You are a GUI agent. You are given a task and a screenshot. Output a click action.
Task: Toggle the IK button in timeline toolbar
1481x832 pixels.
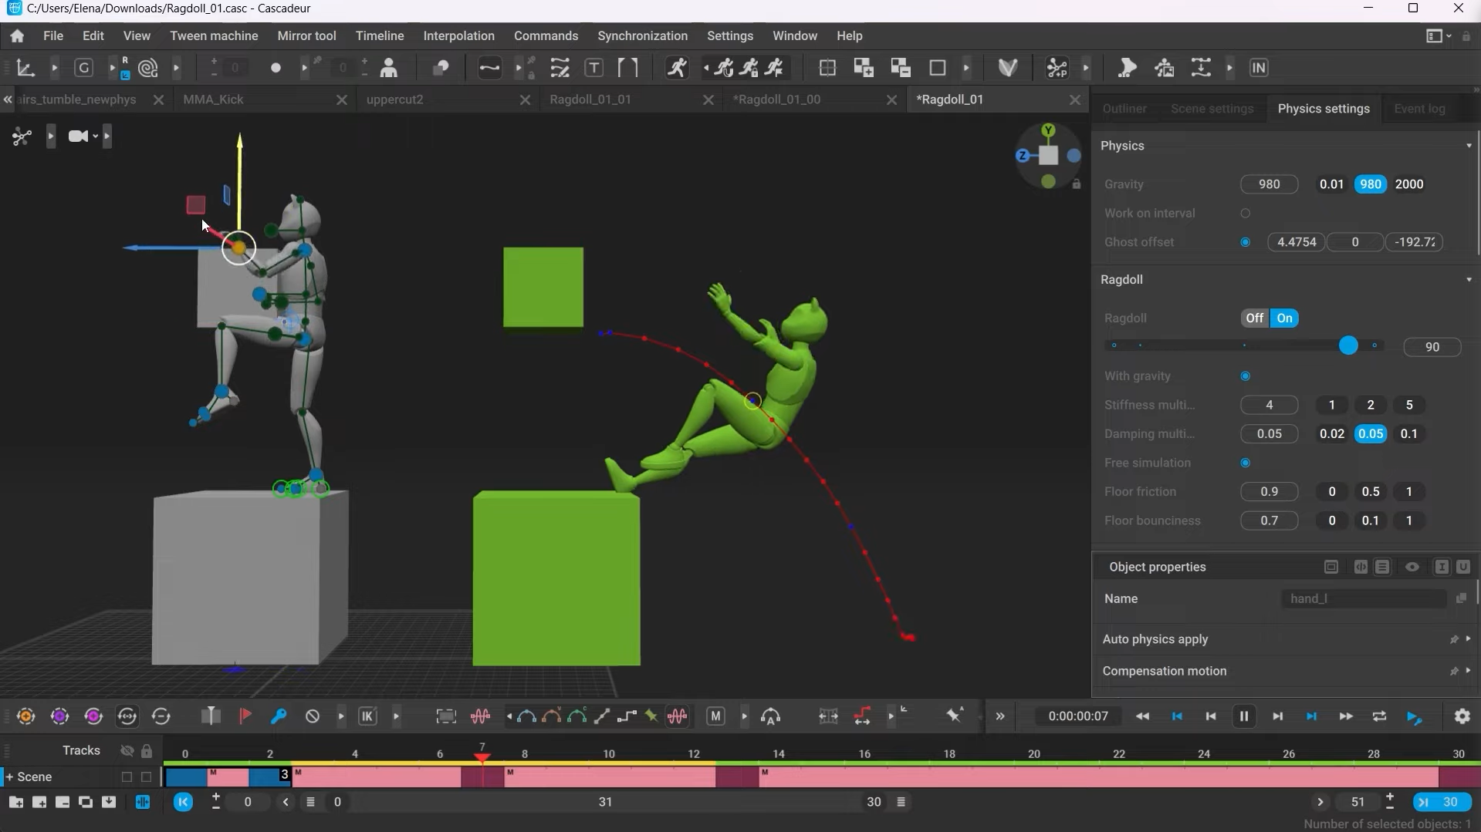click(367, 716)
